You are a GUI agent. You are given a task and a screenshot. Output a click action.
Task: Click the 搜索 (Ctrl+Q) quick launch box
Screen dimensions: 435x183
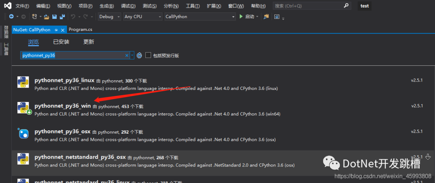(312, 6)
